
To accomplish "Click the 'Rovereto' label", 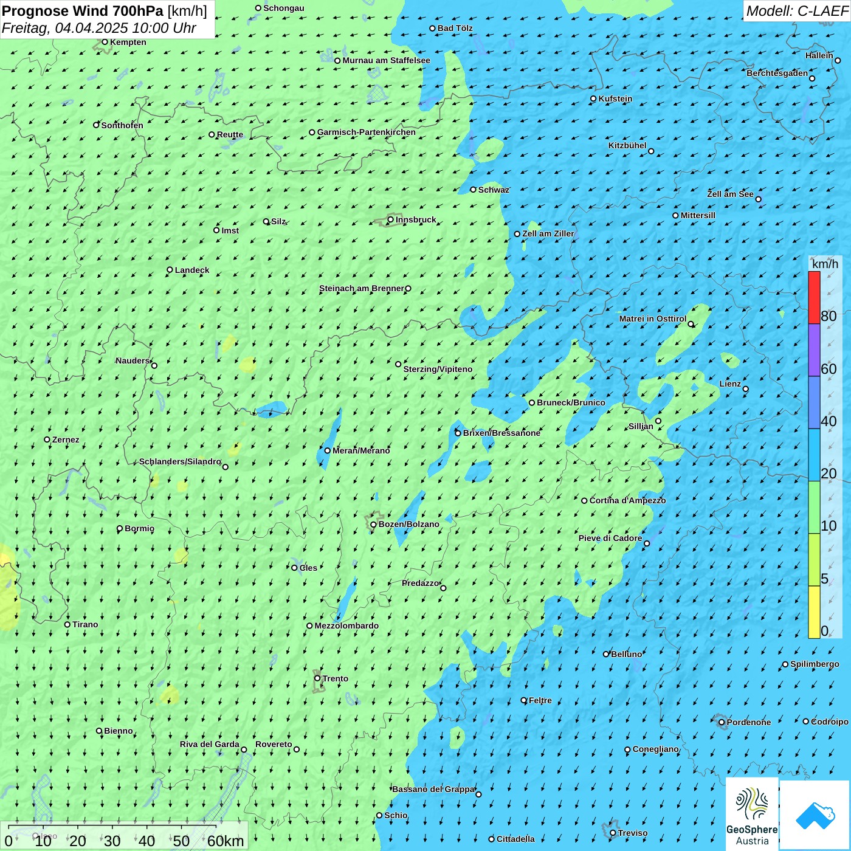I will [274, 744].
